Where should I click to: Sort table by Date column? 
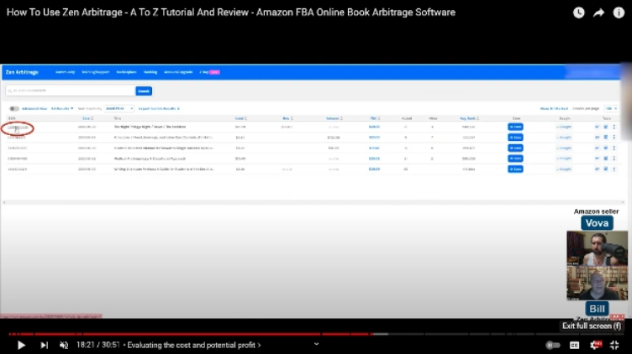click(x=87, y=118)
